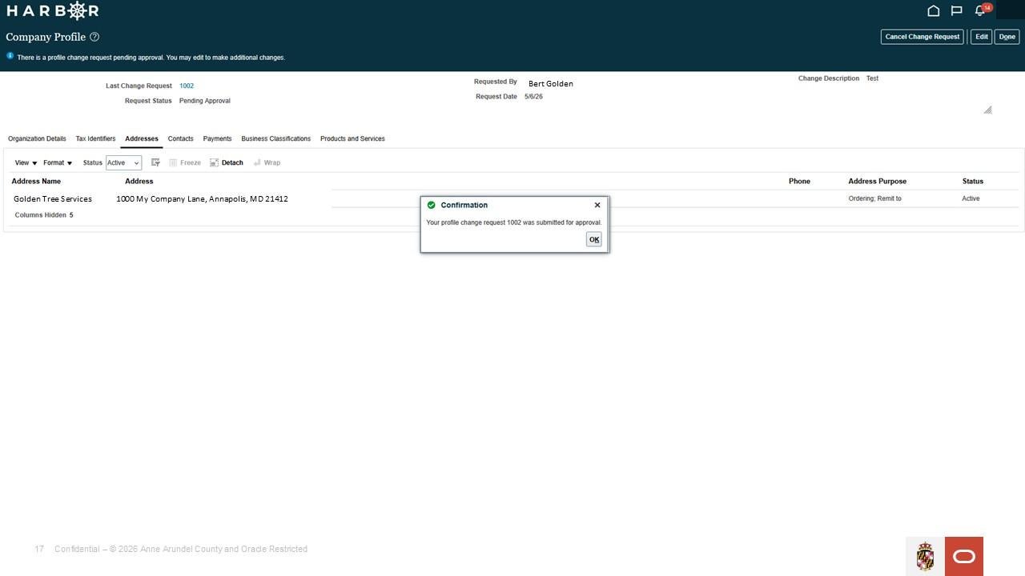Screen dimensions: 1025x576
Task: Click the Status column header
Action: (x=973, y=181)
